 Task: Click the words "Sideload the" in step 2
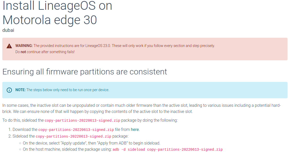coord(24,136)
